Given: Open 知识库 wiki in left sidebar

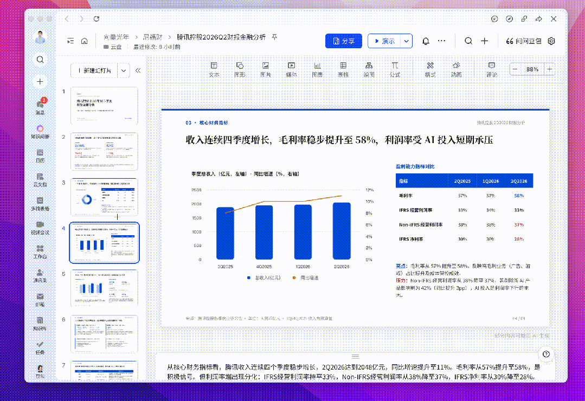Looking at the screenshot, I should click(40, 324).
